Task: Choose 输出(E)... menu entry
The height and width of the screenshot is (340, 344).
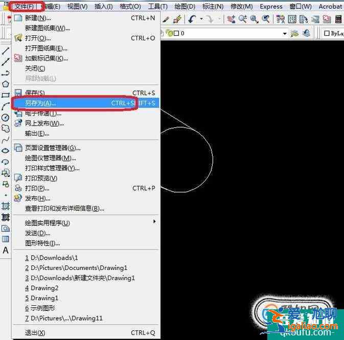Action: pyautogui.click(x=86, y=133)
